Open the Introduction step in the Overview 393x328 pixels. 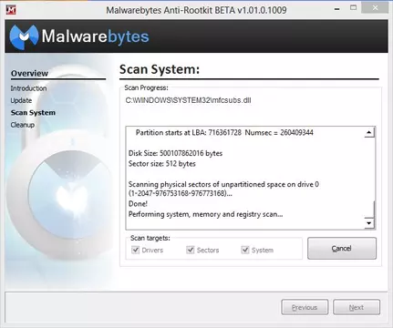point(28,88)
